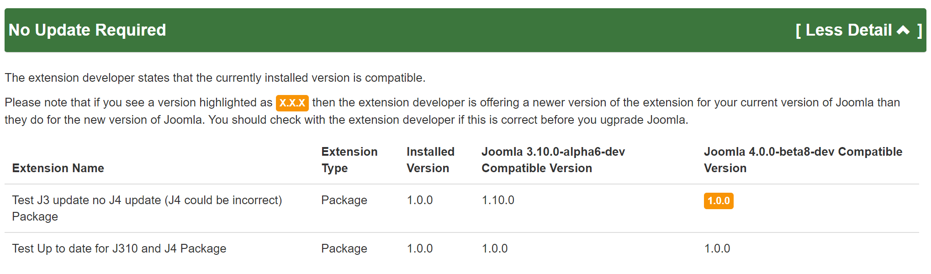Click the J3.10 compatible 1.0.0 in second row

494,248
